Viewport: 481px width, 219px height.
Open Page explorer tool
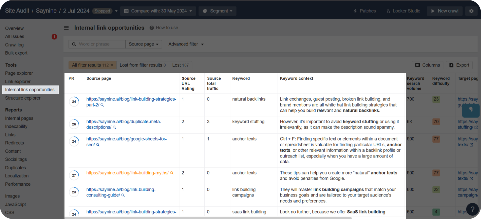pyautogui.click(x=19, y=73)
